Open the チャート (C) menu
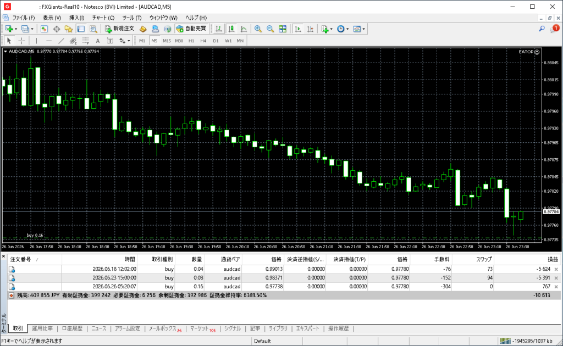The image size is (563, 346). pyautogui.click(x=103, y=18)
